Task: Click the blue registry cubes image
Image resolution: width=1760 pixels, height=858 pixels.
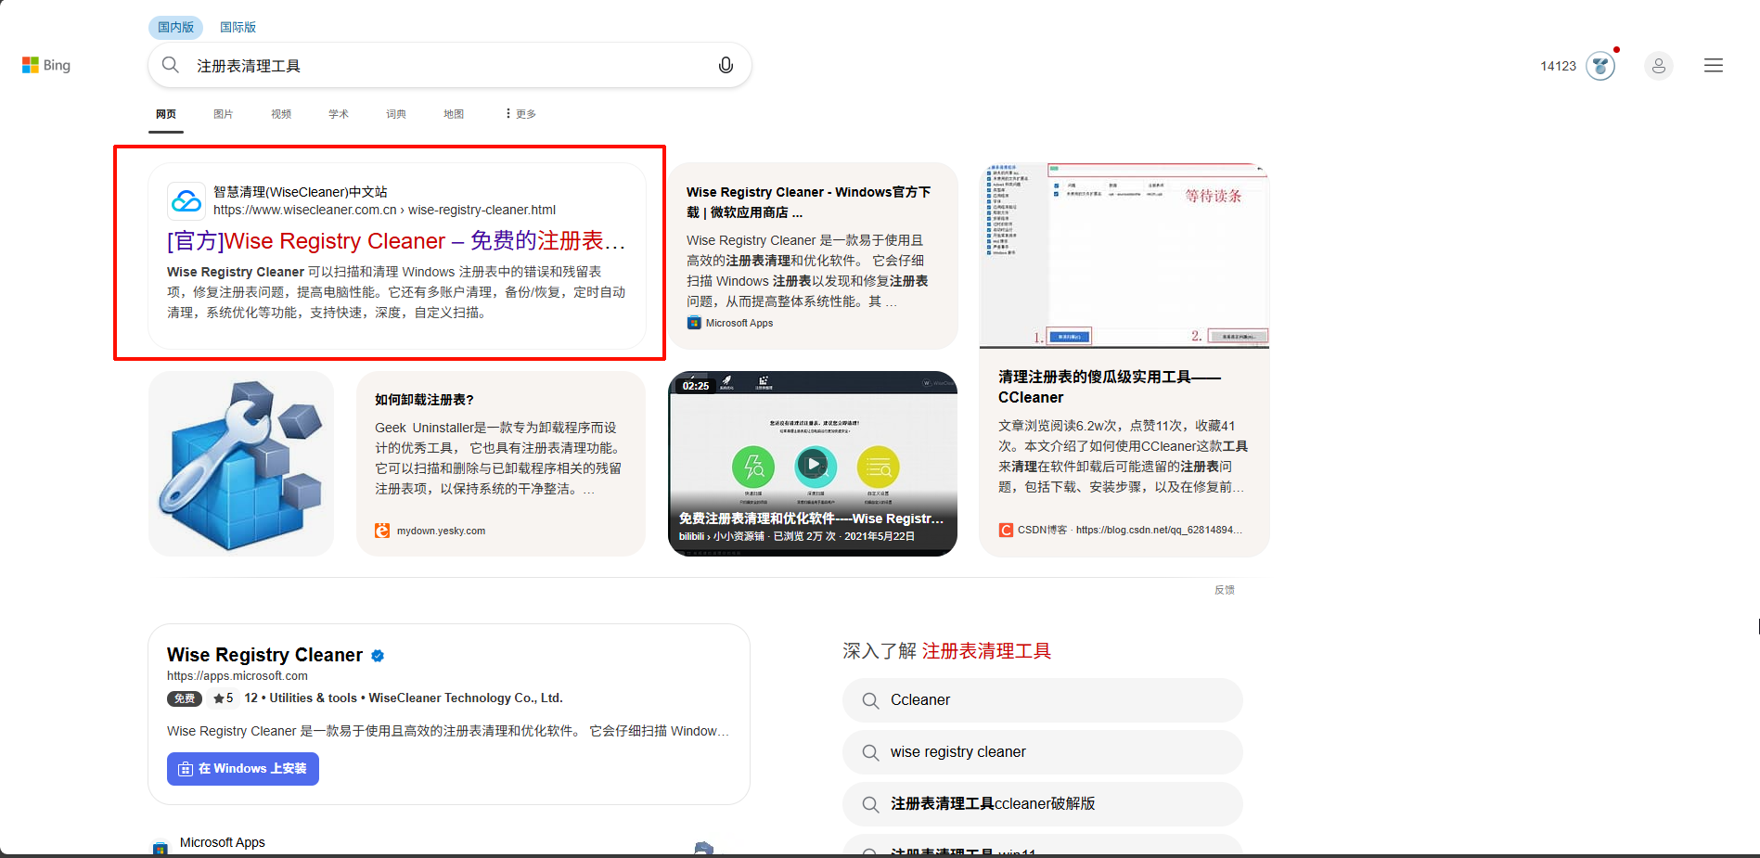Action: point(241,464)
